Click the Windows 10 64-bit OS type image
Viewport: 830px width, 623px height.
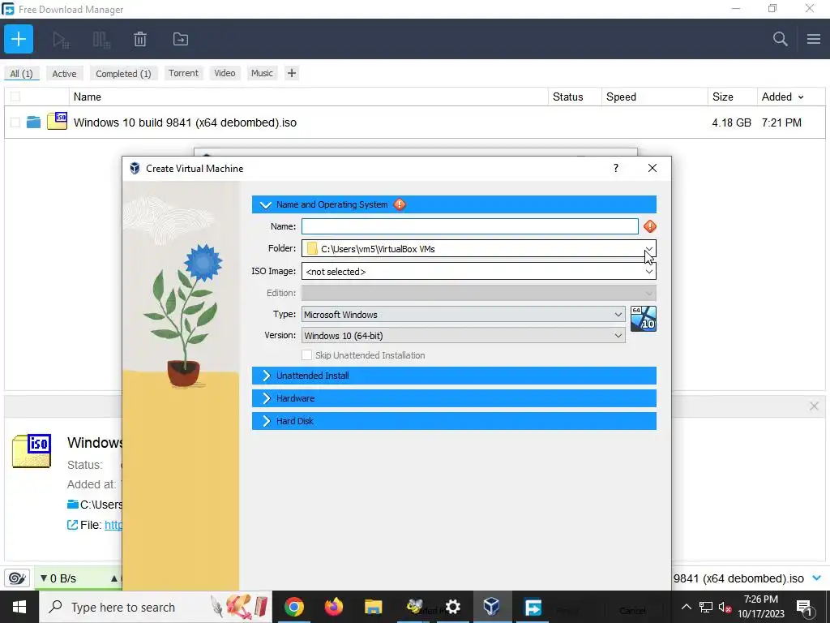[643, 319]
